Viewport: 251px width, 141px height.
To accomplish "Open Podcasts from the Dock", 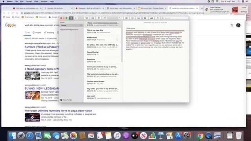I will point(126,136).
